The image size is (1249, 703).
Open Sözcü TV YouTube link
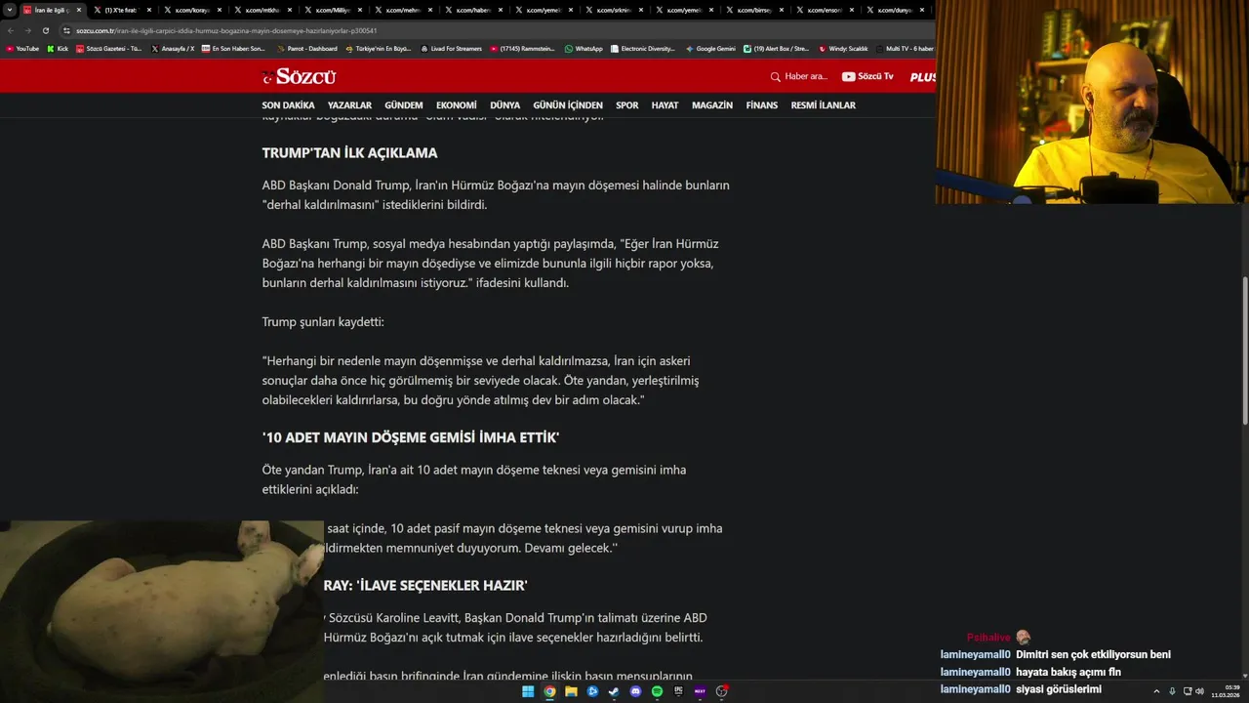click(867, 76)
